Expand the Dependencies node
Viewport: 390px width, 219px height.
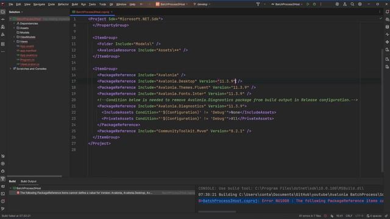click(x=14, y=23)
